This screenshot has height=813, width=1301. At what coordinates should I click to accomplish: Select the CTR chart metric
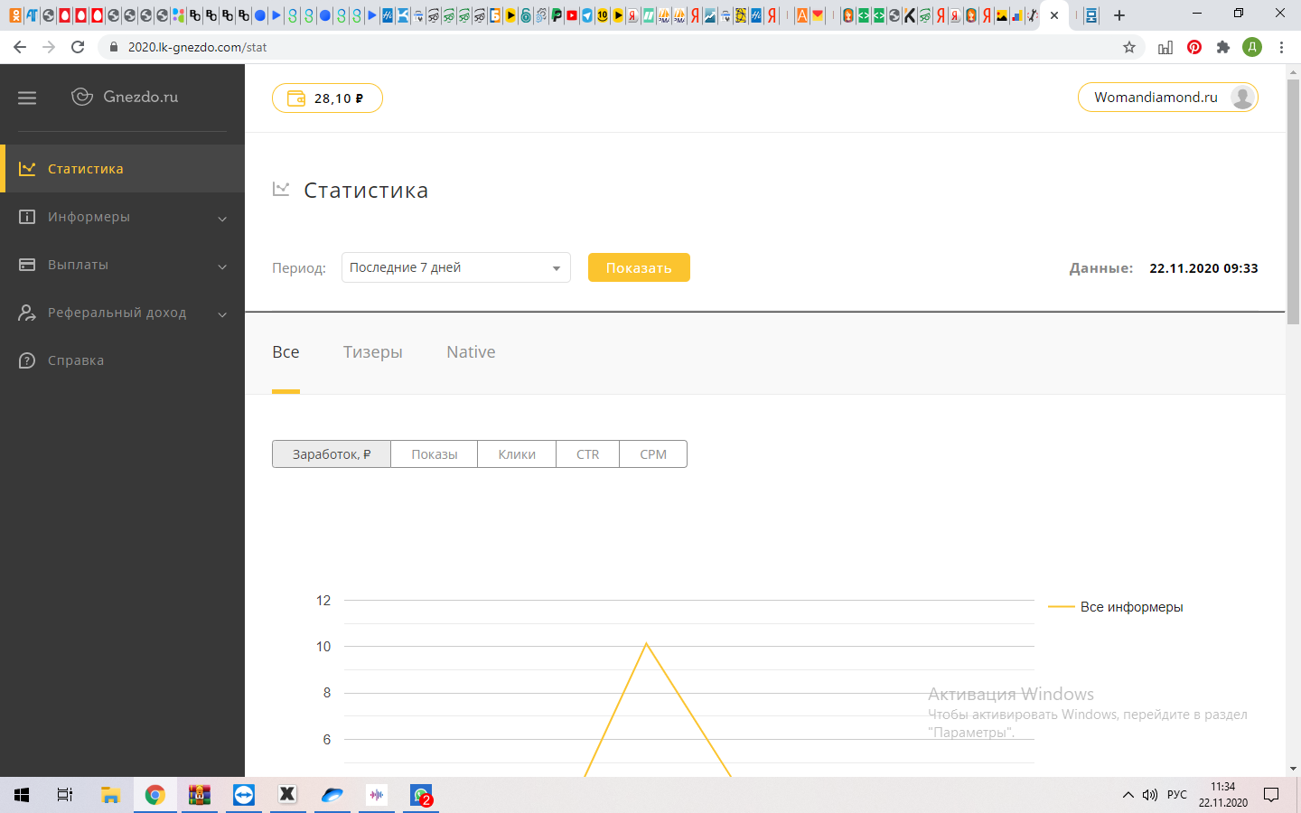(x=588, y=454)
